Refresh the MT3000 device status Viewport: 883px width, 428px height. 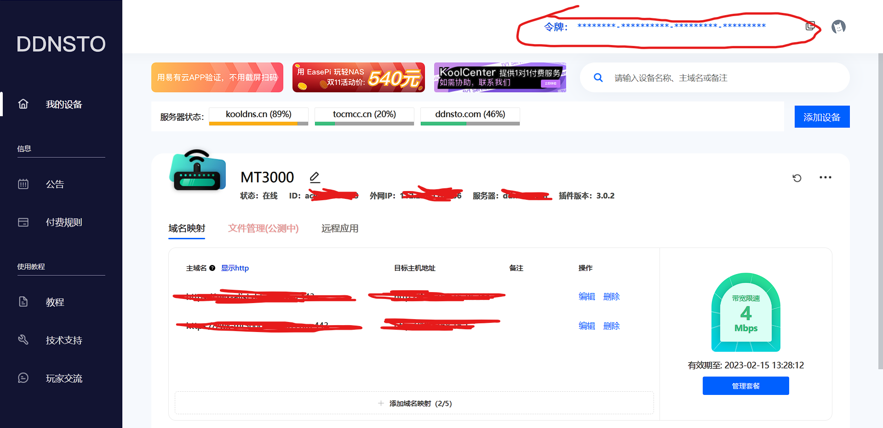(797, 178)
